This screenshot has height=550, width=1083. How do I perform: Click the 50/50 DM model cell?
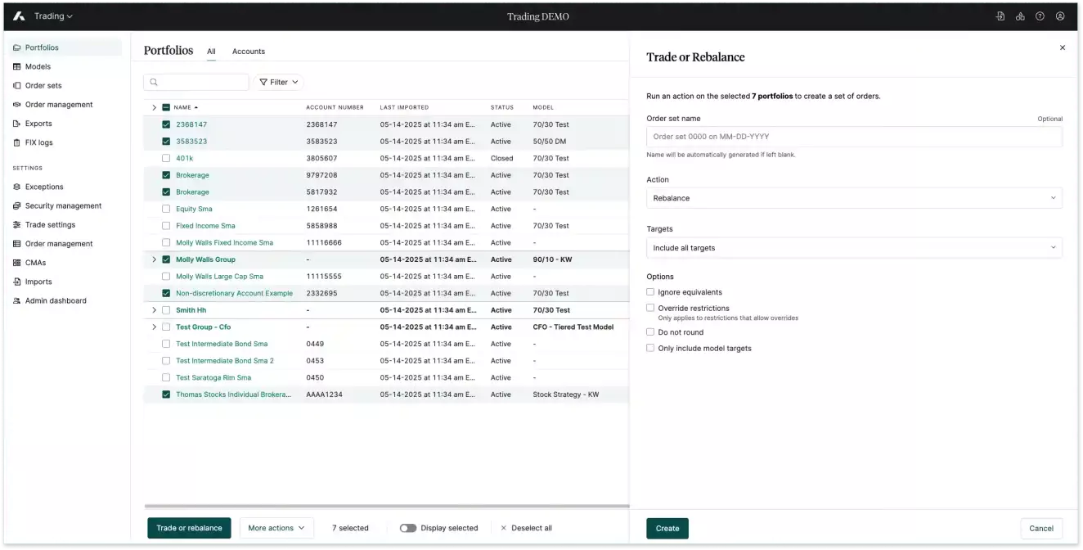549,141
